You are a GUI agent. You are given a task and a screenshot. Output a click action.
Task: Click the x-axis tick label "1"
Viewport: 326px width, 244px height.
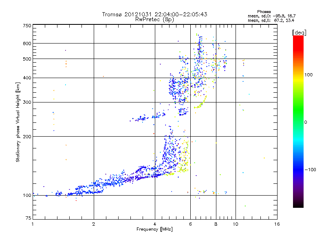pos(33,224)
